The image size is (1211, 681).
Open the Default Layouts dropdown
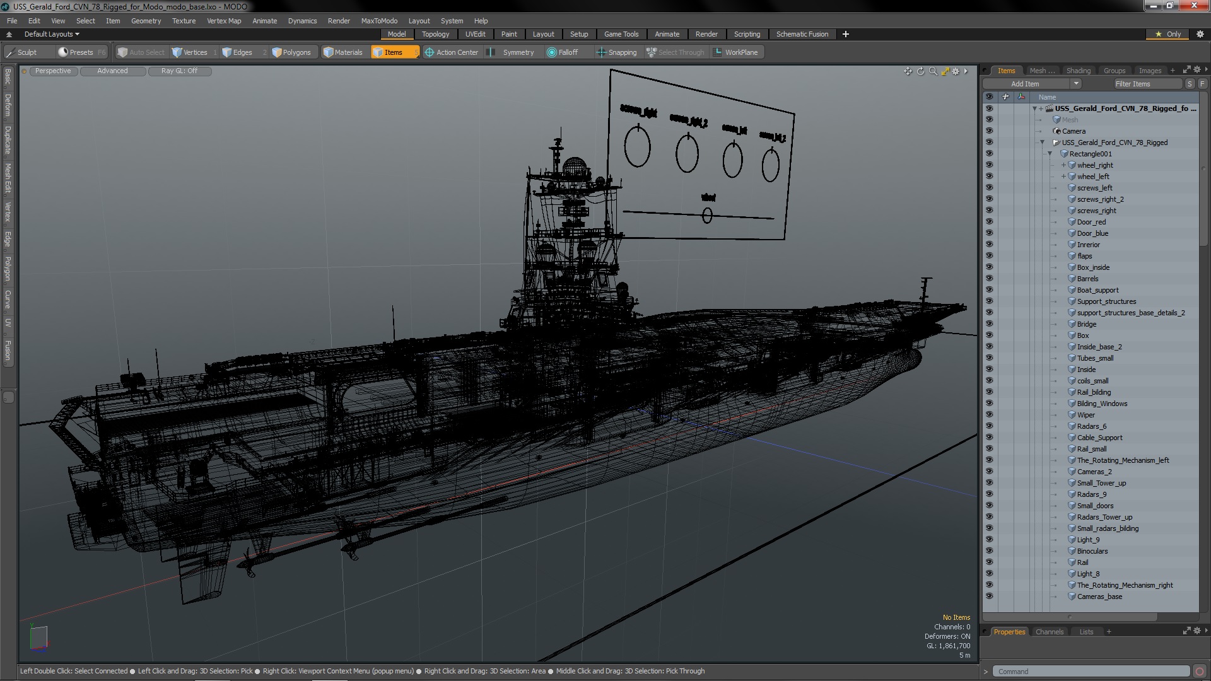tap(52, 34)
